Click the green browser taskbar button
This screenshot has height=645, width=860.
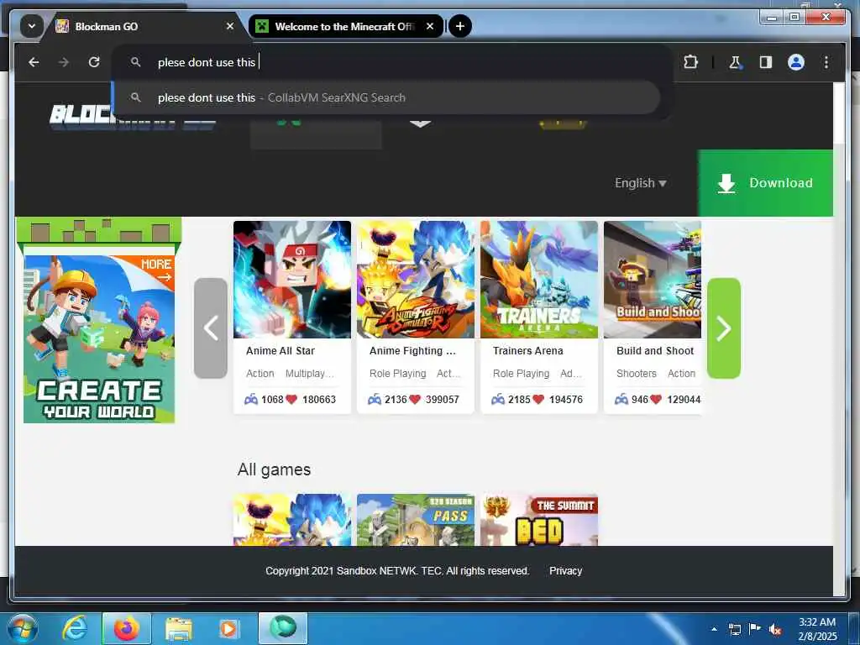[x=283, y=628]
